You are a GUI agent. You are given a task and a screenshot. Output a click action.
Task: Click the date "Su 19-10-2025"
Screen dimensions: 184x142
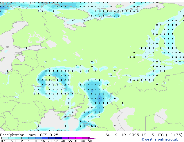coord(122,135)
